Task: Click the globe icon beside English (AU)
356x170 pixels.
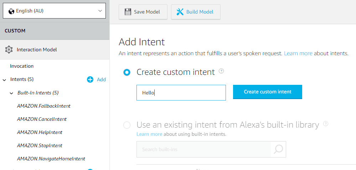Action: point(11,11)
